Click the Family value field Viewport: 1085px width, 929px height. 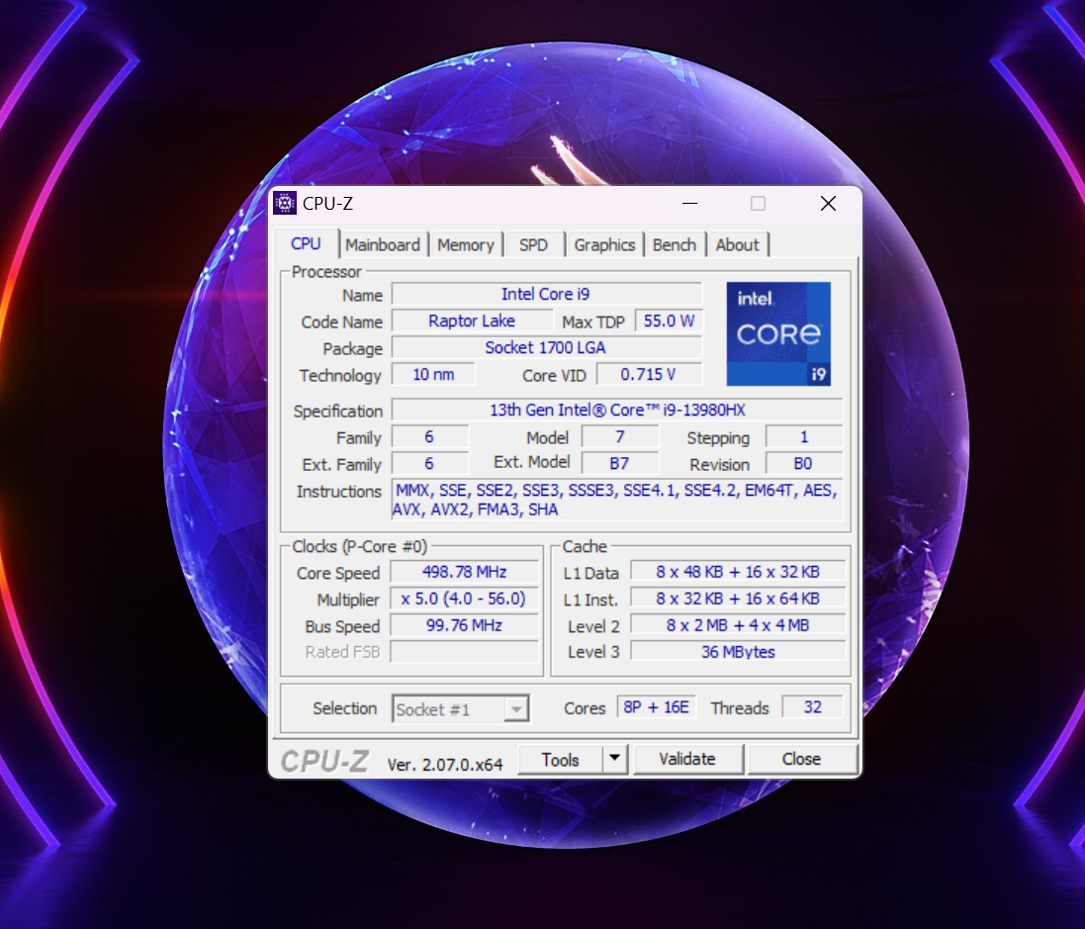[429, 437]
